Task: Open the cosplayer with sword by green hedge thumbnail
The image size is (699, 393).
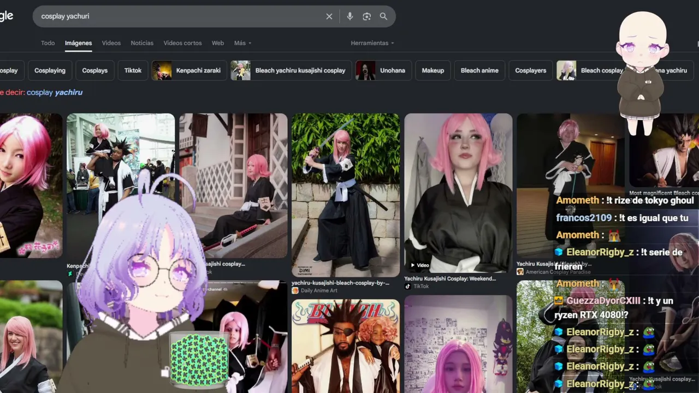Action: [346, 195]
